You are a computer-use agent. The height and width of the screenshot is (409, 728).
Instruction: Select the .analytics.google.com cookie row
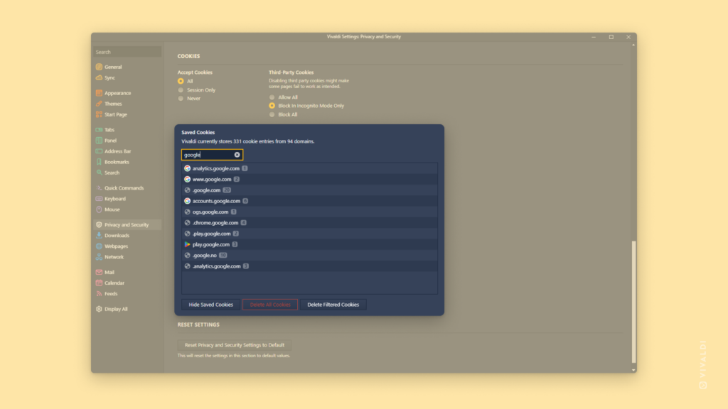tap(309, 266)
